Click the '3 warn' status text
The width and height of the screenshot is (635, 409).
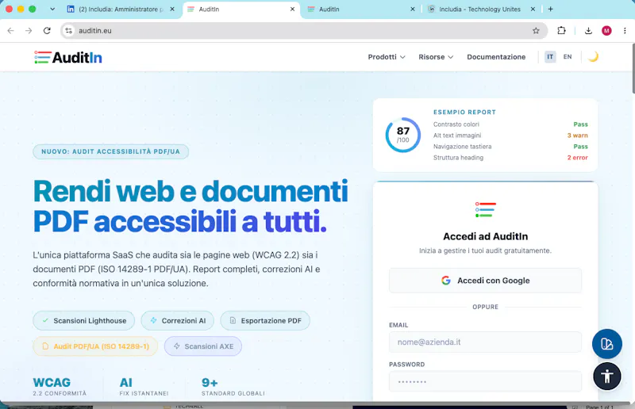578,136
